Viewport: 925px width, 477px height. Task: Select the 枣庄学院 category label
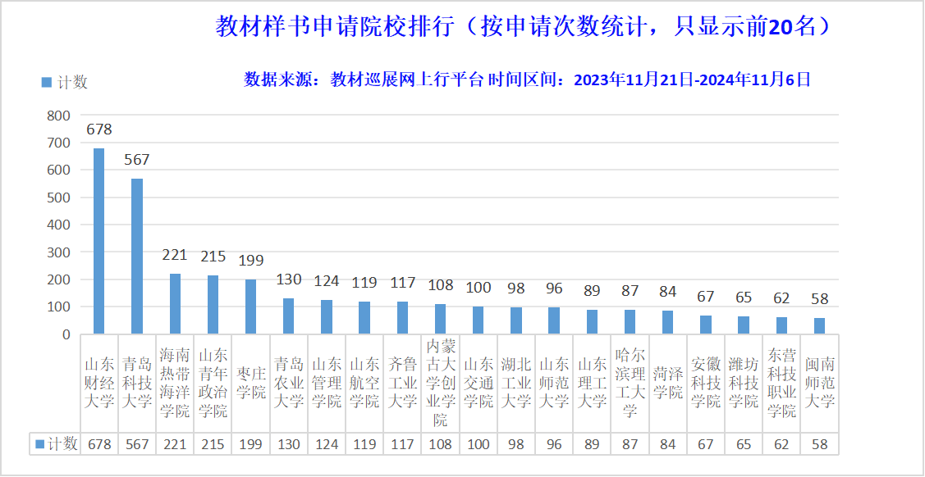[x=250, y=382]
